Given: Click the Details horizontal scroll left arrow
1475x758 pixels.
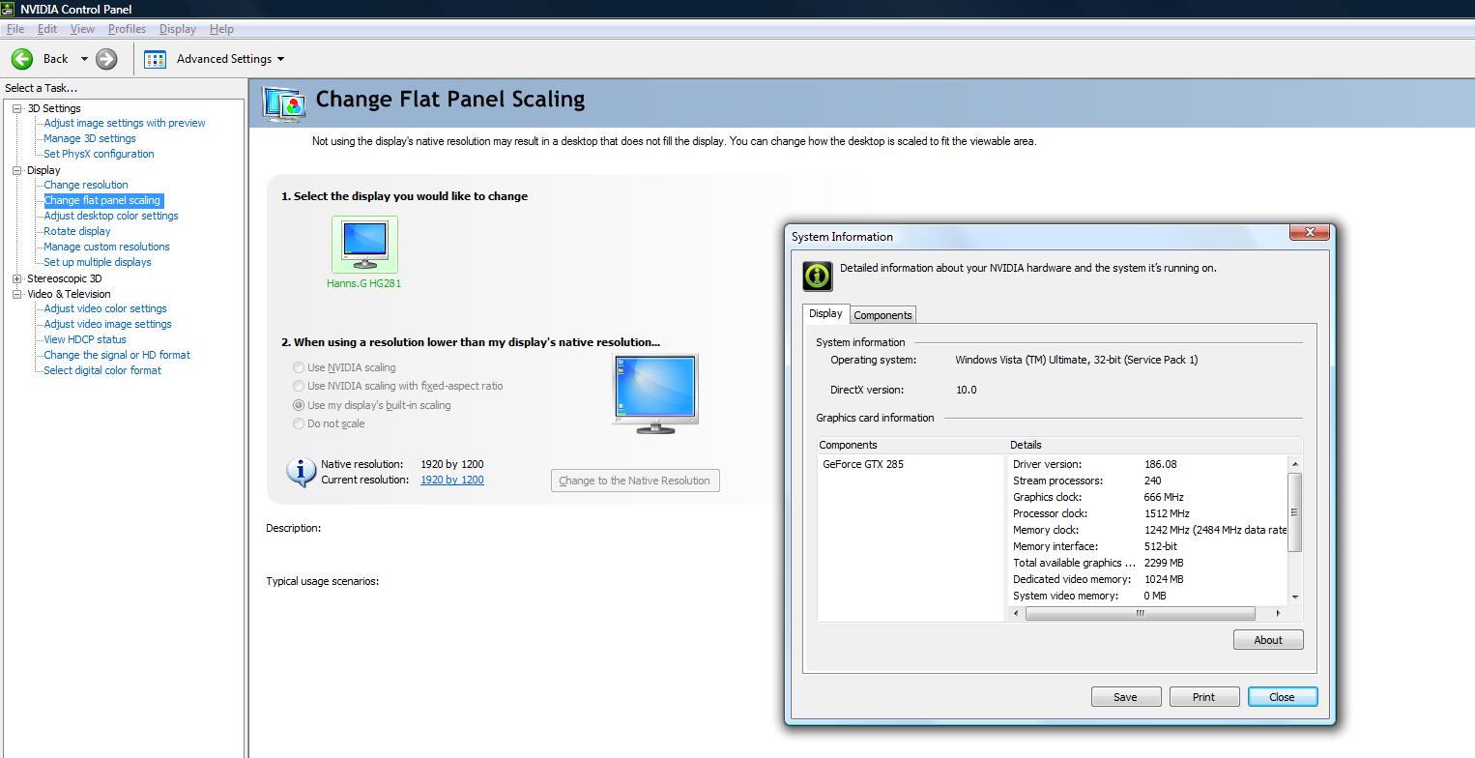Looking at the screenshot, I should pyautogui.click(x=1016, y=613).
